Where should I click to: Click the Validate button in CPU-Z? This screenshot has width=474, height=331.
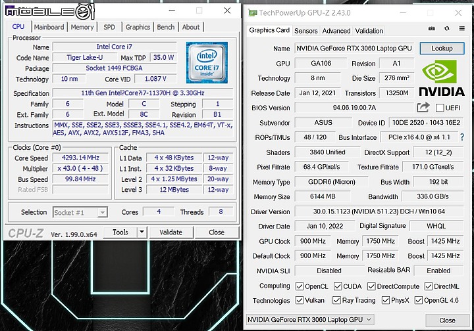pos(171,232)
